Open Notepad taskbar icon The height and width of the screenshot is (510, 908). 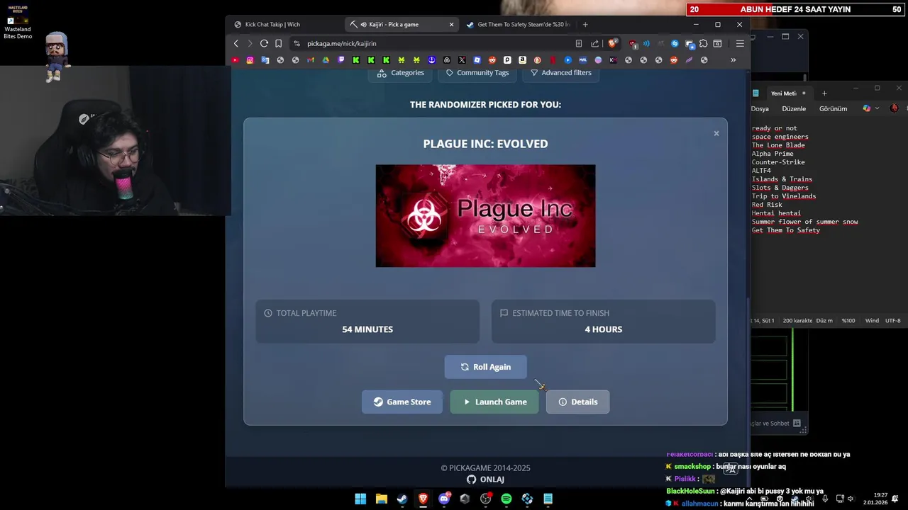(x=548, y=499)
